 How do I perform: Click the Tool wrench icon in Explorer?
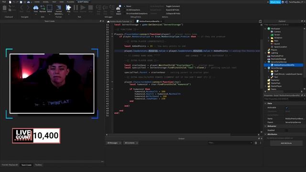coord(272,77)
